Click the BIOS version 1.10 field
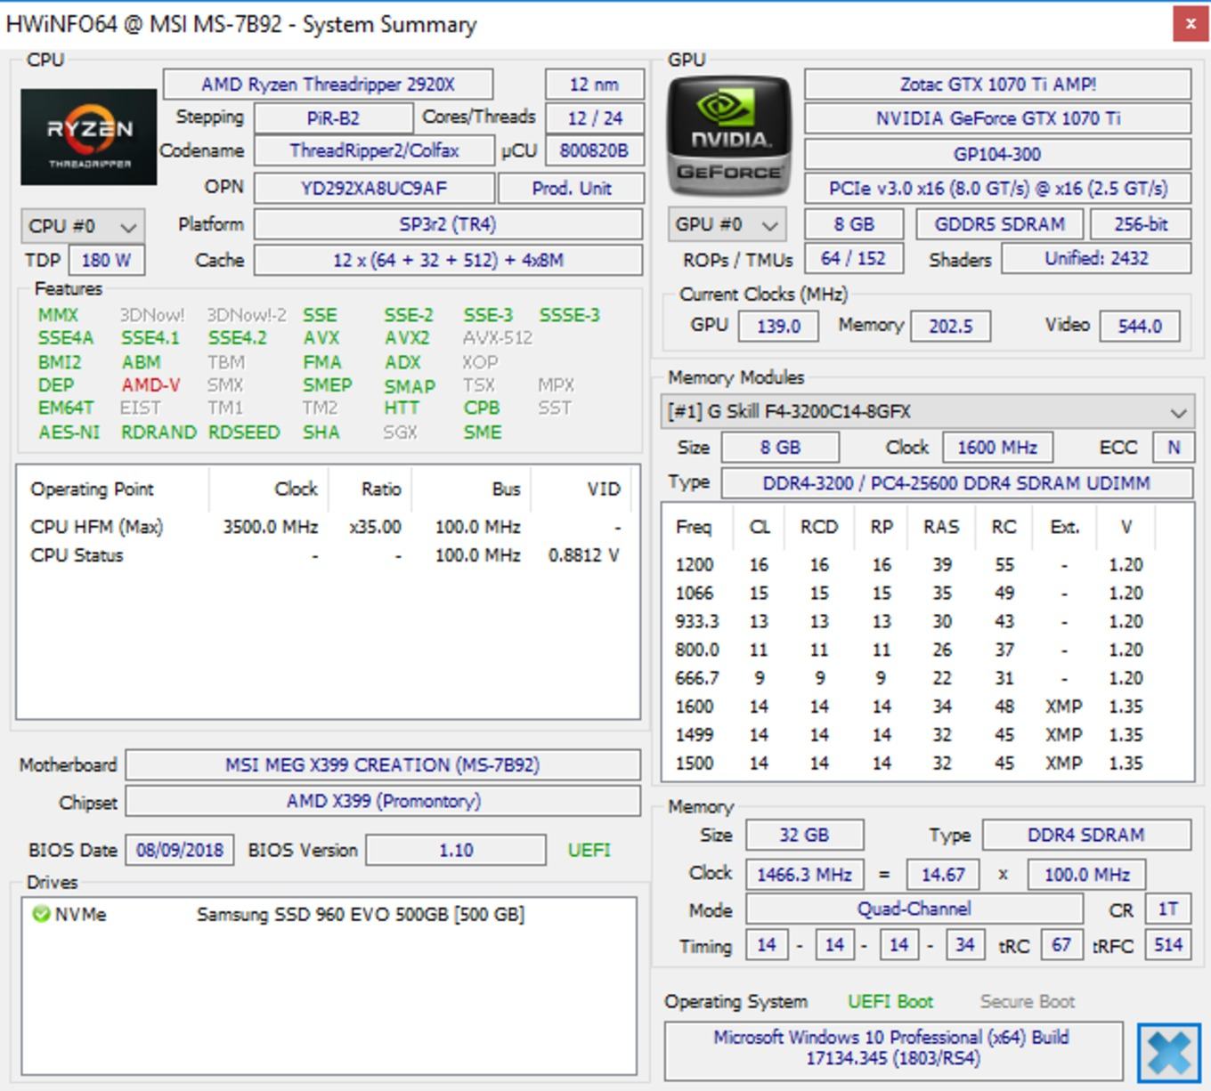 [456, 850]
